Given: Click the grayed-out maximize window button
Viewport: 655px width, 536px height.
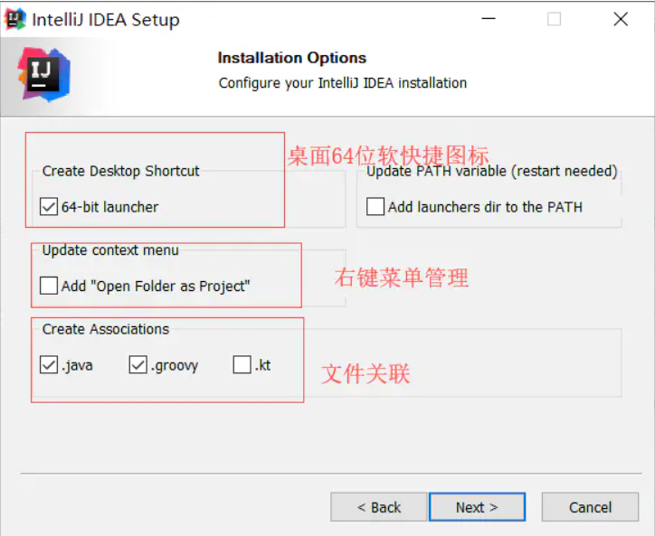Looking at the screenshot, I should click(554, 19).
